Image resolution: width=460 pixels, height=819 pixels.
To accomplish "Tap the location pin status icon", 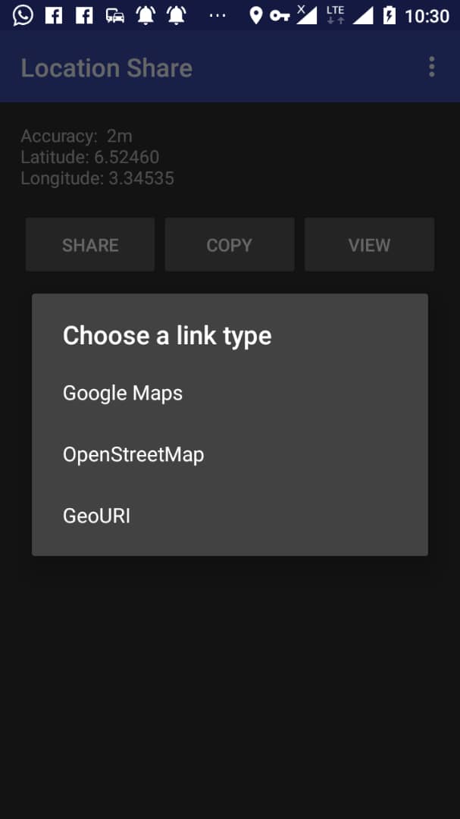I will click(x=256, y=16).
